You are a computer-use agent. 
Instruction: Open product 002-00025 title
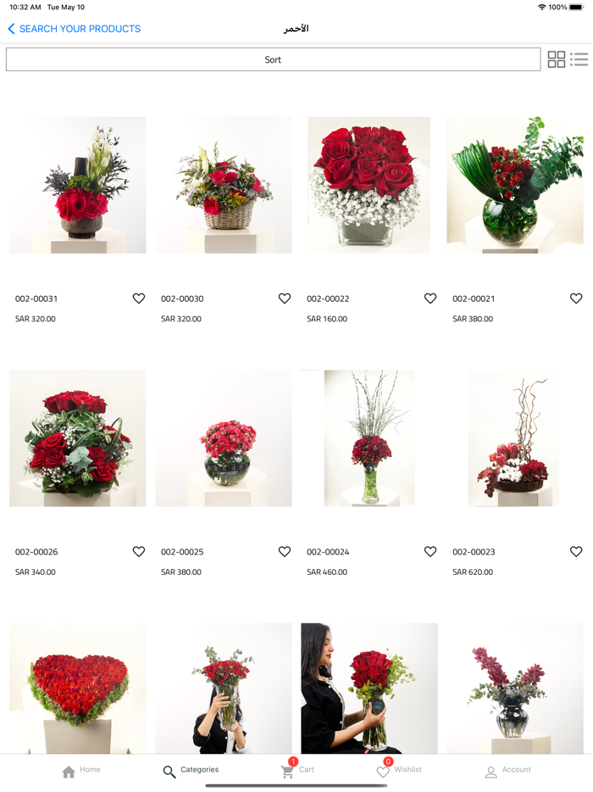(x=182, y=551)
